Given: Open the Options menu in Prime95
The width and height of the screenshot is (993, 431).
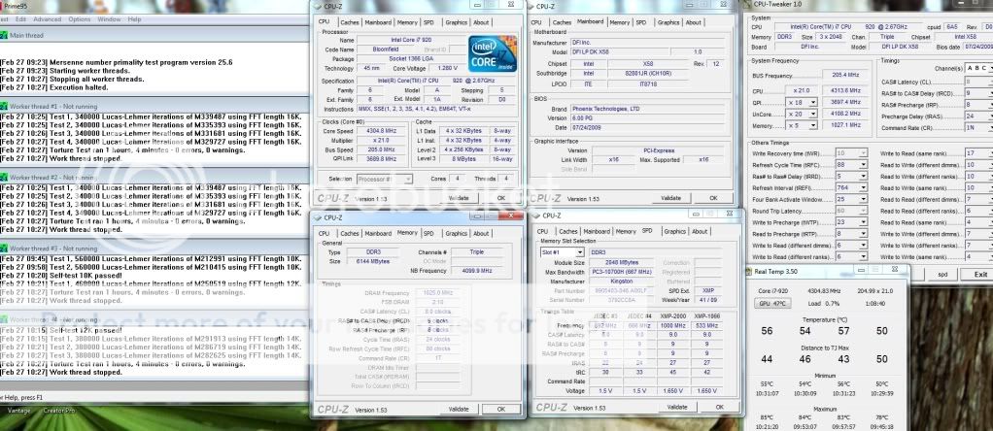Looking at the screenshot, I should click(81, 18).
